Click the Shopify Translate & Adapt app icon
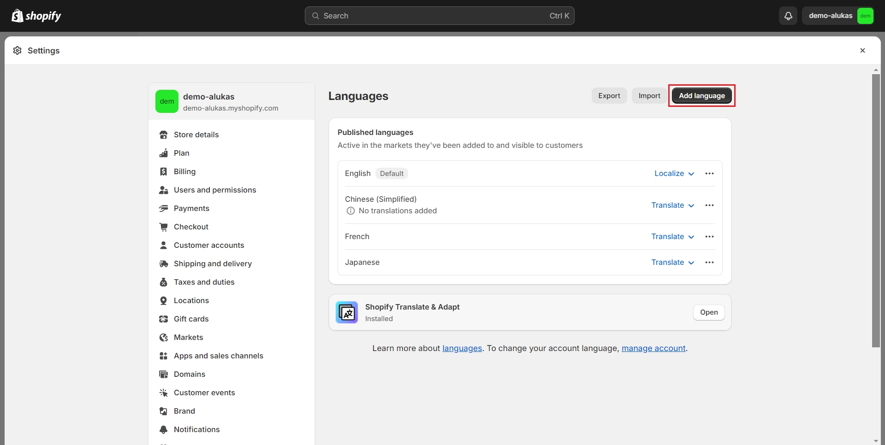 click(347, 312)
